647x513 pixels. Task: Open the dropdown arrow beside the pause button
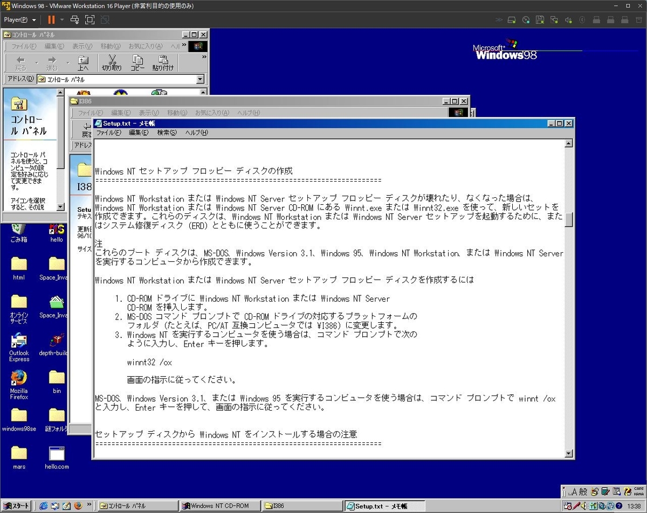click(x=61, y=19)
